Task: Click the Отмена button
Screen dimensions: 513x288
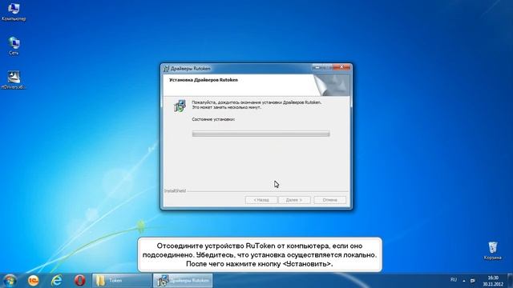Action: (329, 200)
